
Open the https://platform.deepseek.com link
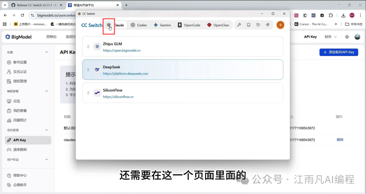(126, 74)
